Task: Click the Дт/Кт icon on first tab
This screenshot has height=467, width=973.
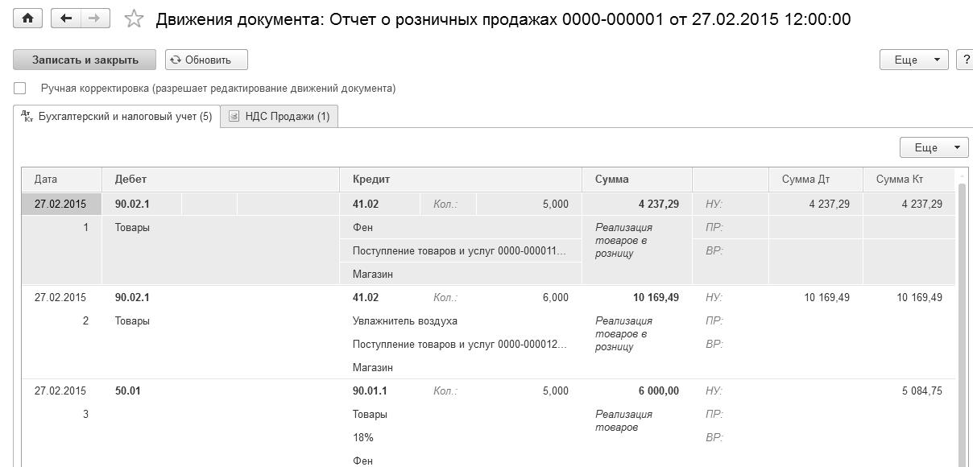Action: [x=27, y=117]
